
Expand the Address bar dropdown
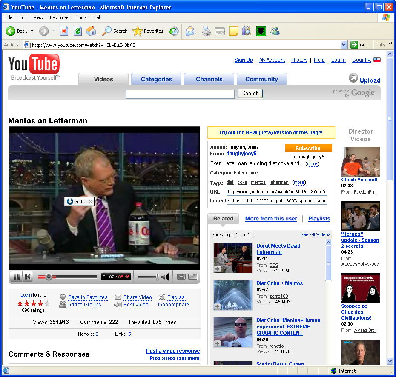tap(344, 45)
